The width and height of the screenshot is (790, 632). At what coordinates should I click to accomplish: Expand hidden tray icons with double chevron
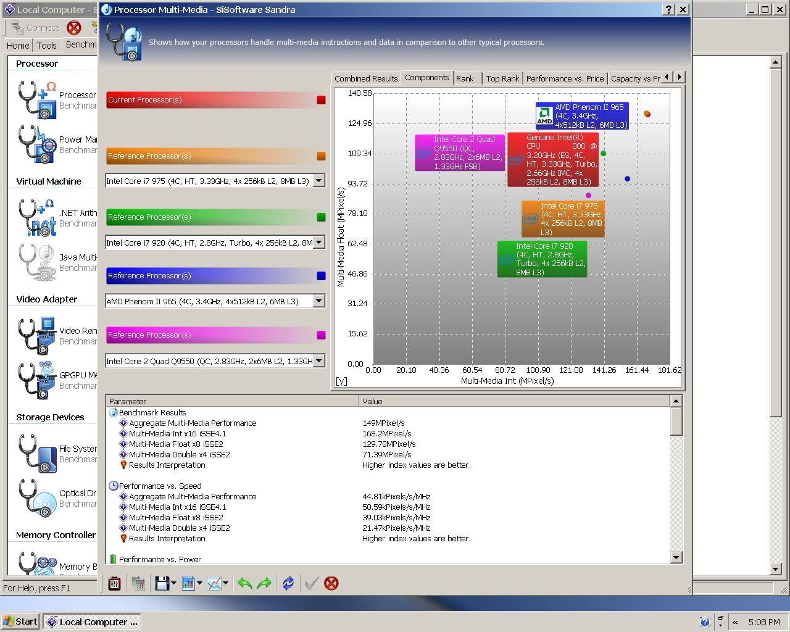[735, 622]
